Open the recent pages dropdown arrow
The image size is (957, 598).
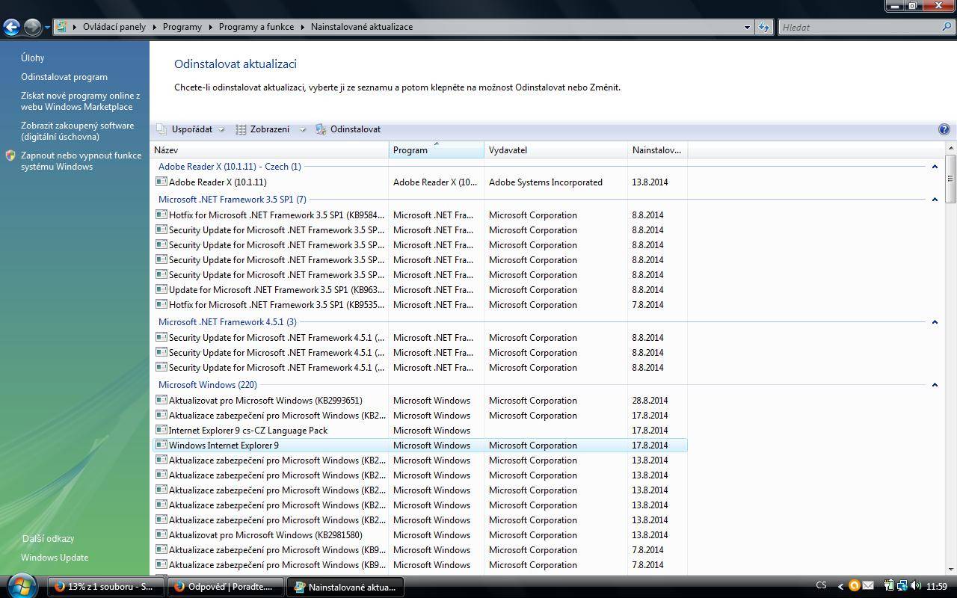point(47,28)
